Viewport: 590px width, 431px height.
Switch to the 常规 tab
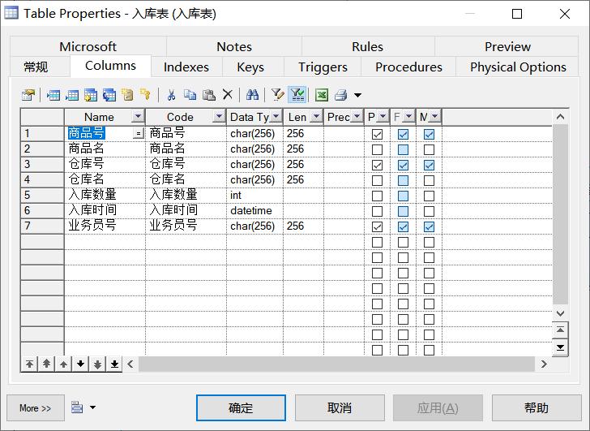coord(36,67)
